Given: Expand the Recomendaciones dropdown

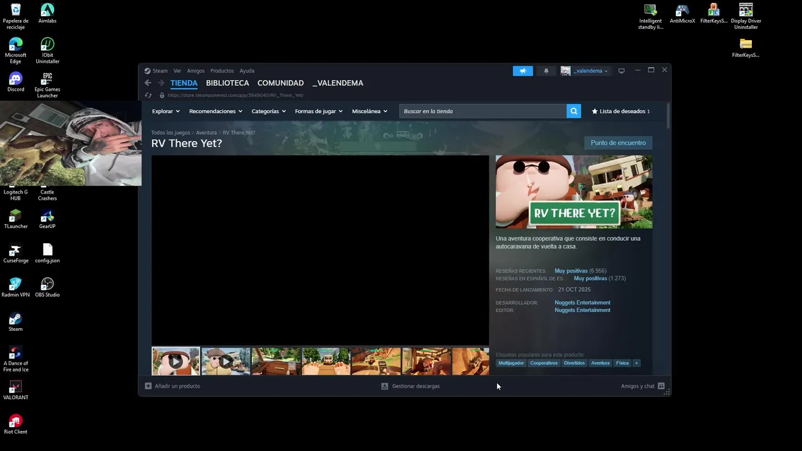Looking at the screenshot, I should [216, 111].
